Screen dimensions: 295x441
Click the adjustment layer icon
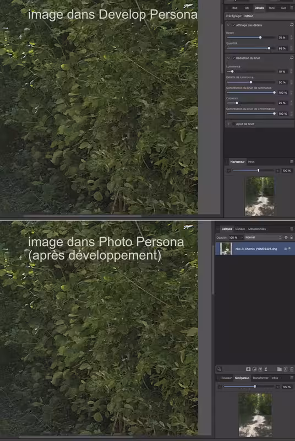(254, 369)
